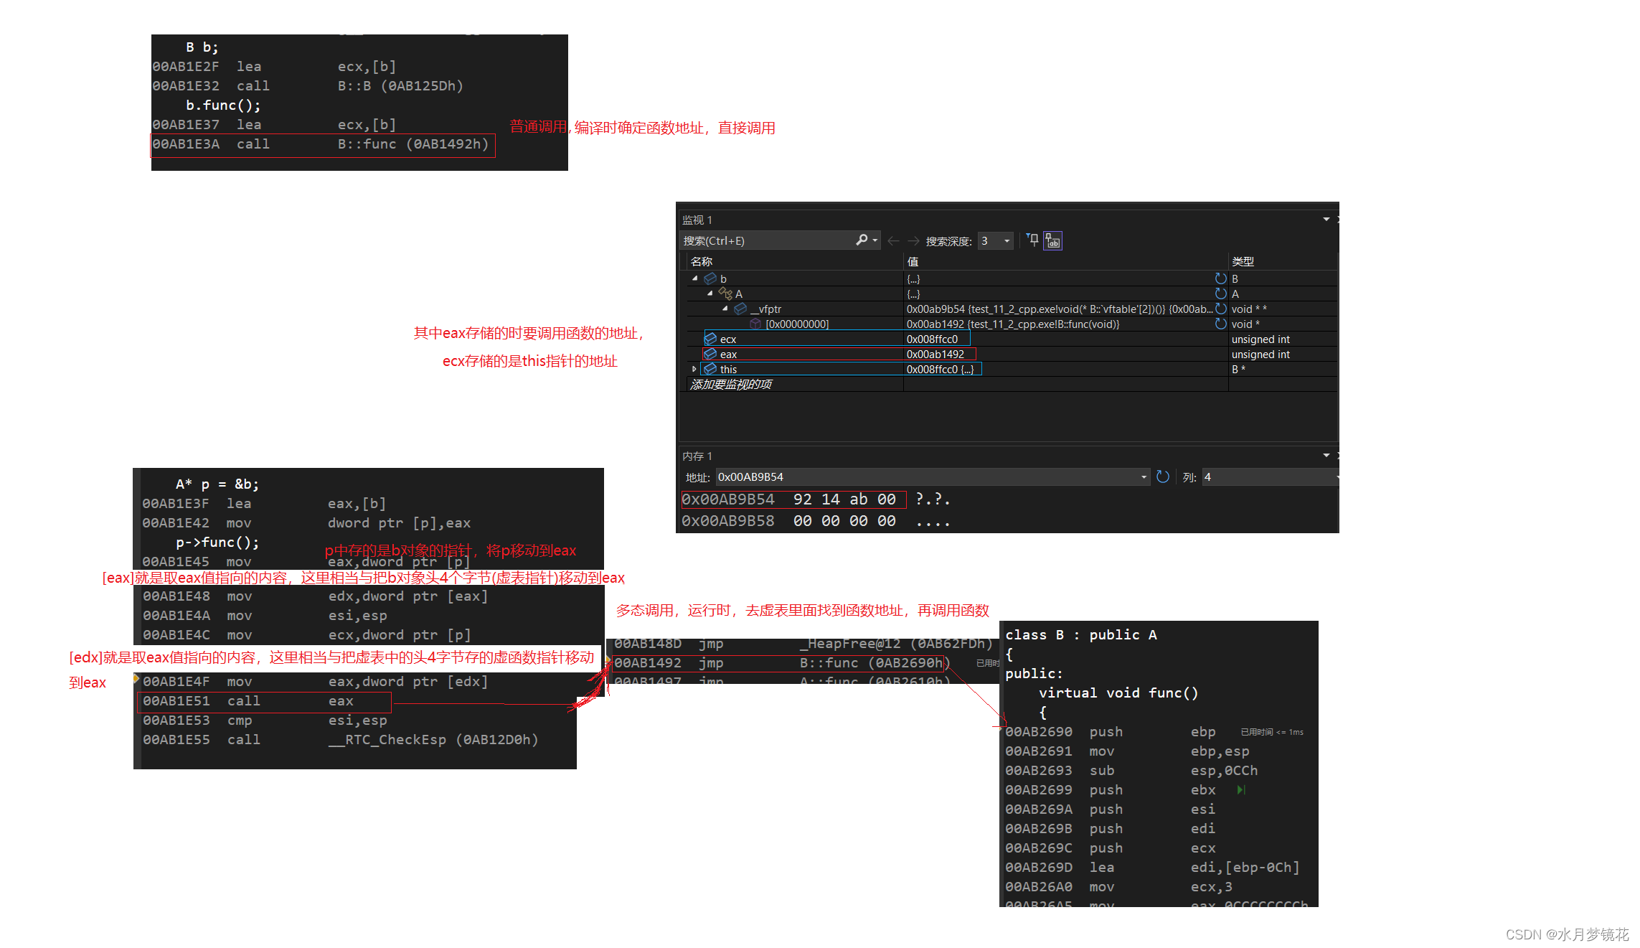This screenshot has height=948, width=1640.
Task: Click the search magnifier in the watch window
Action: coord(862,240)
